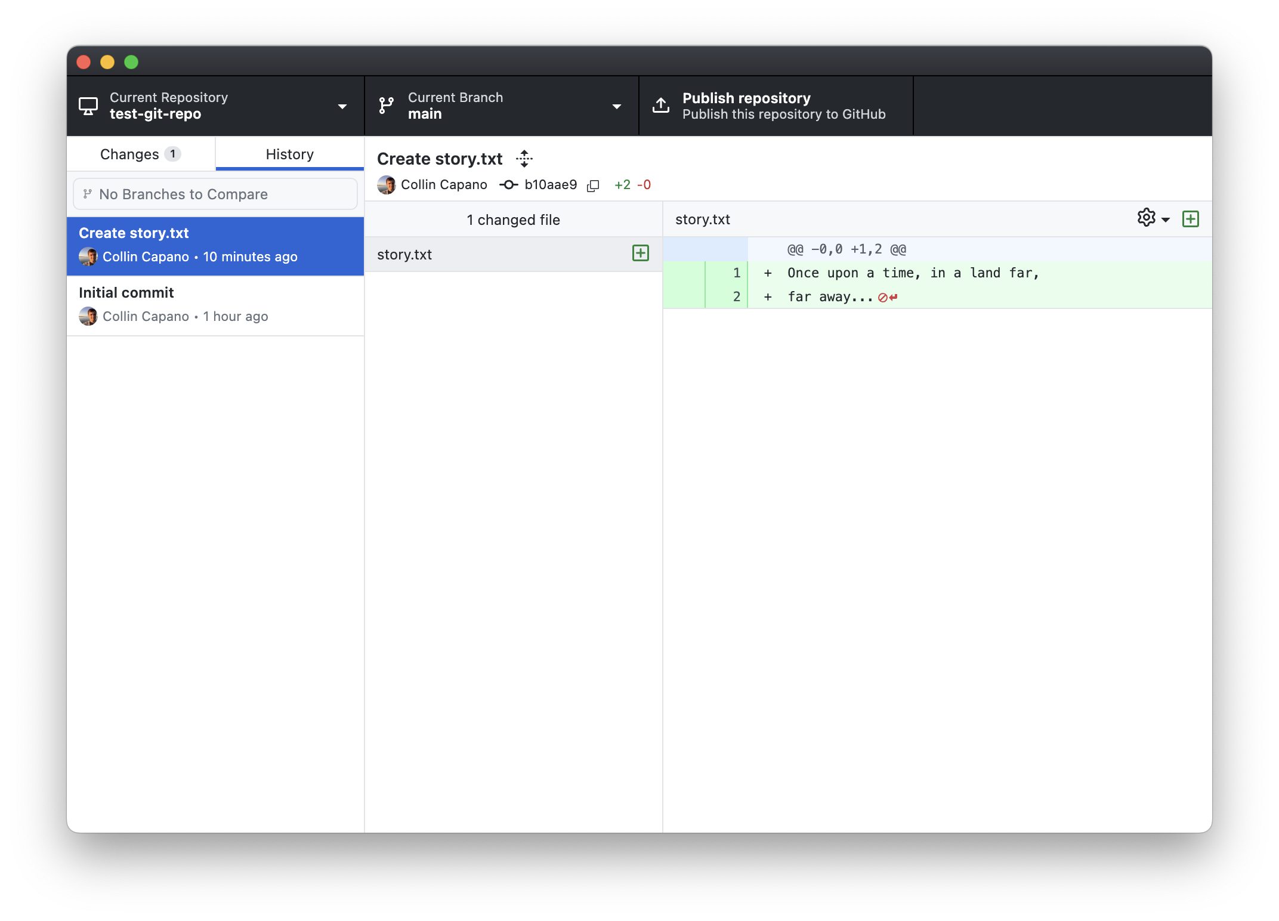Click the upload icon for publishing
The image size is (1279, 921).
[661, 105]
